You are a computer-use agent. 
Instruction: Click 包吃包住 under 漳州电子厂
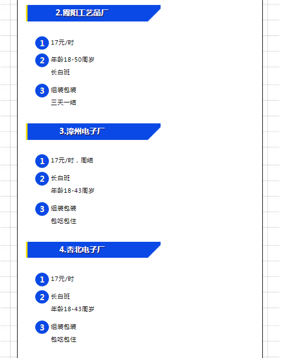[x=64, y=221]
